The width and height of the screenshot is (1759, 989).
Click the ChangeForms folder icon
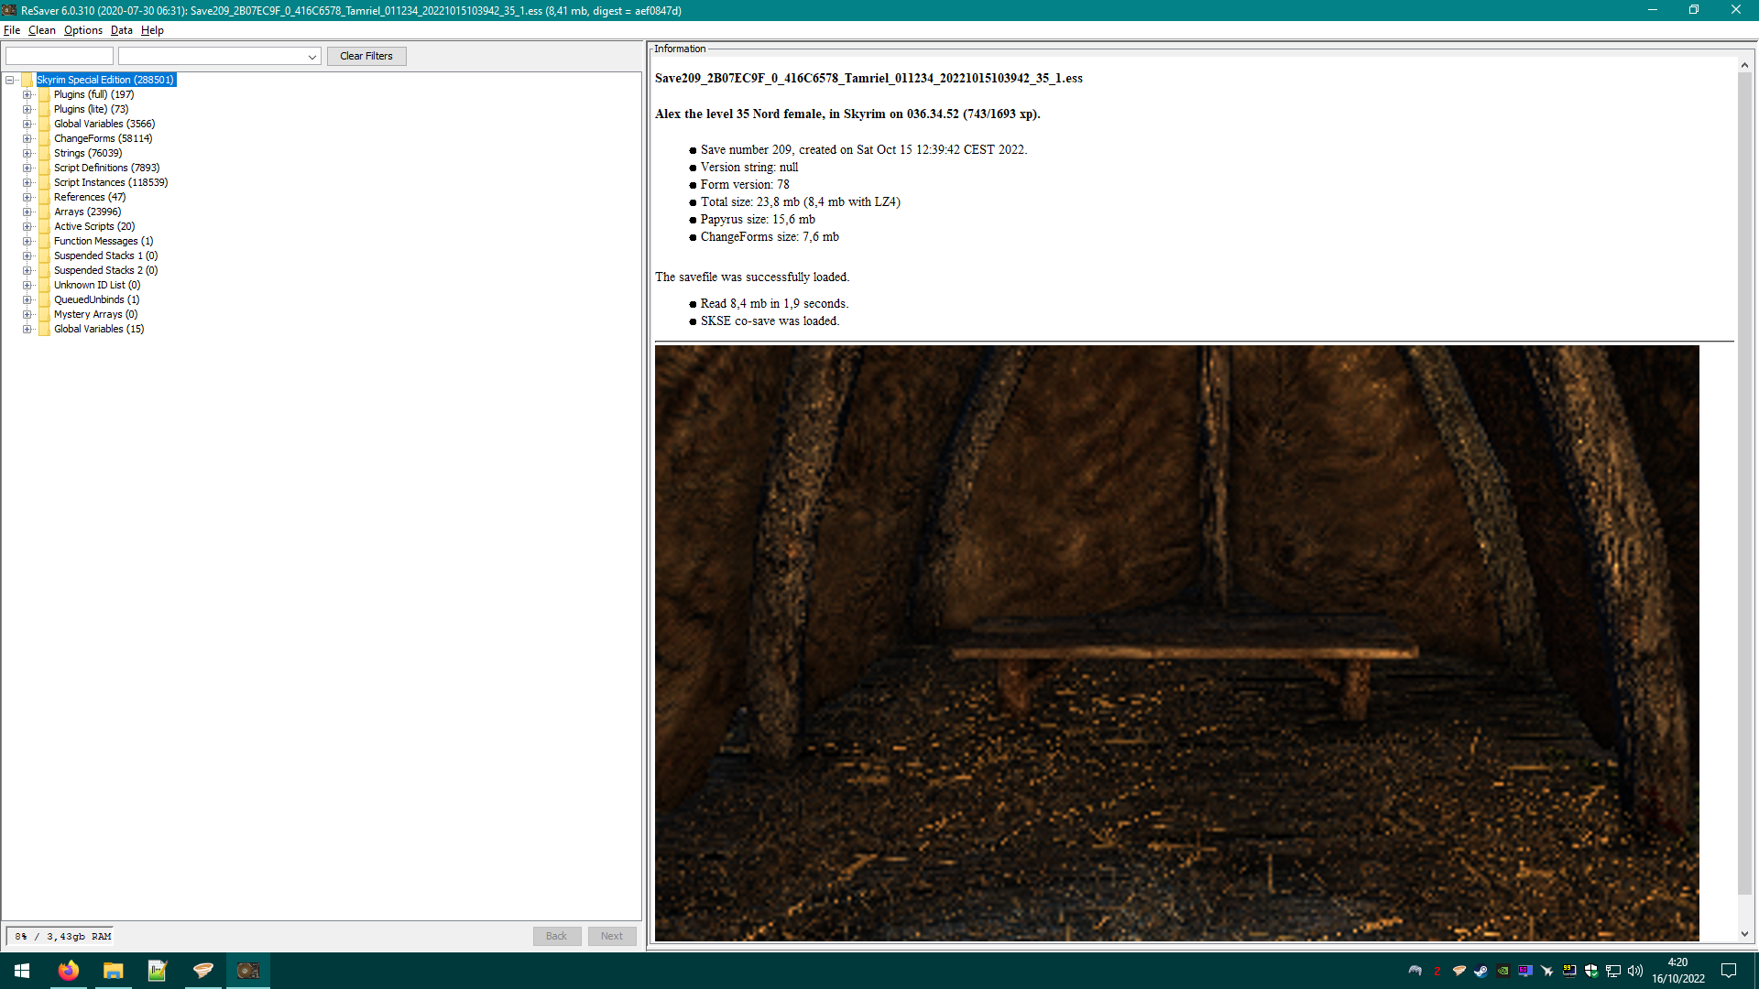(x=44, y=138)
